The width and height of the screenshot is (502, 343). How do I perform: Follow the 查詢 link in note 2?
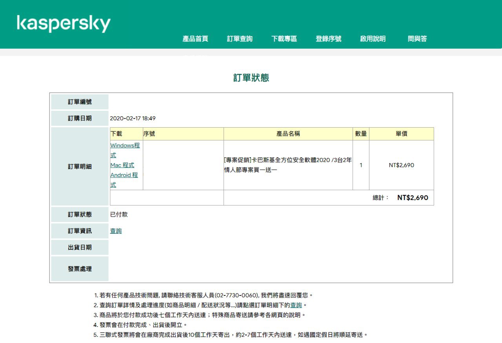coord(296,305)
